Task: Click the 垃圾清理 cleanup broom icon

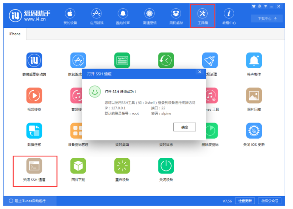Action: point(210,60)
